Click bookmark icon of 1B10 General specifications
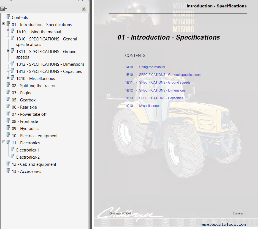260x229 pixels. tap(13, 38)
